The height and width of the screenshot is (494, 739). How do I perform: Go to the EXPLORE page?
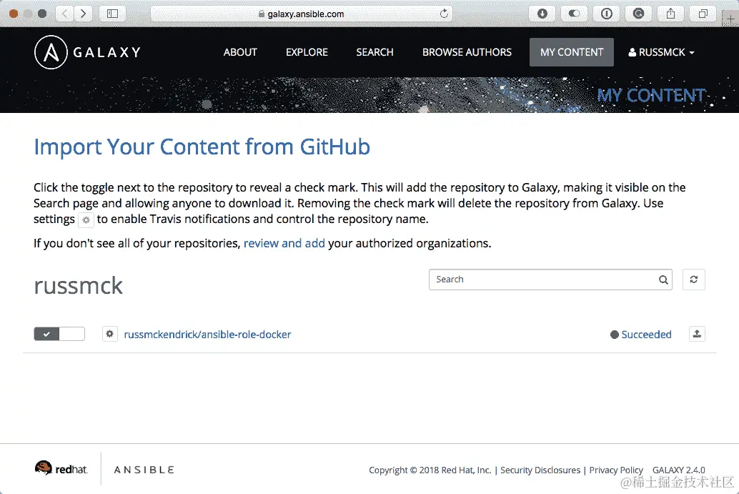tap(307, 52)
